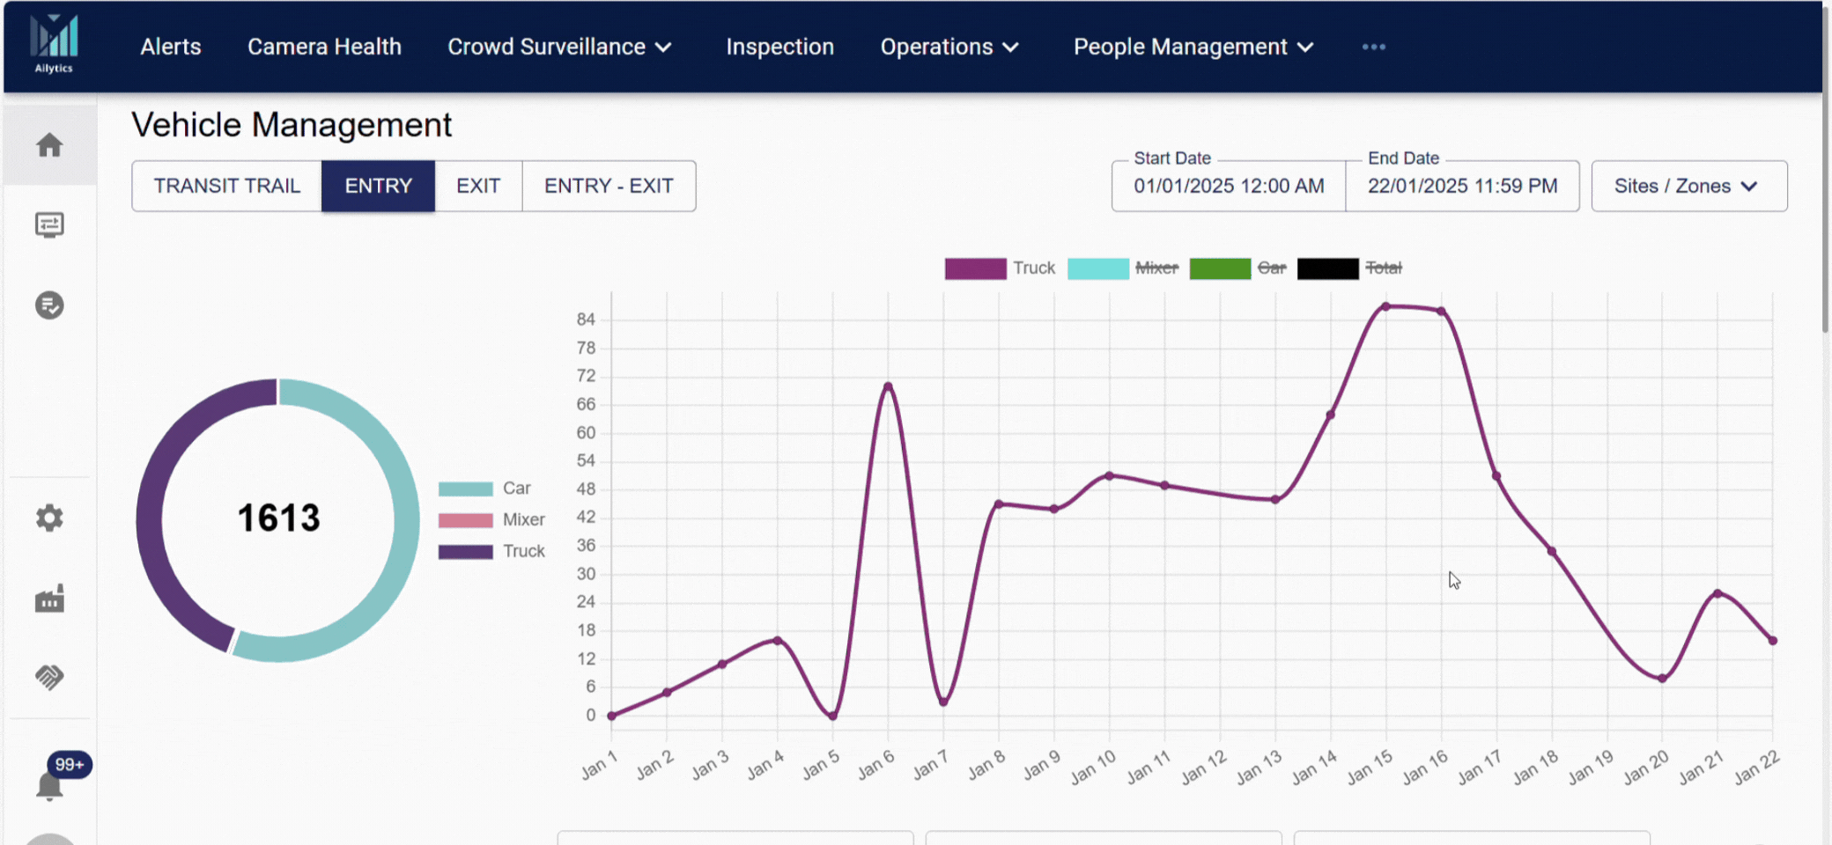Viewport: 1832px width, 845px height.
Task: Open notifications bell with 99+ badge
Action: [50, 785]
